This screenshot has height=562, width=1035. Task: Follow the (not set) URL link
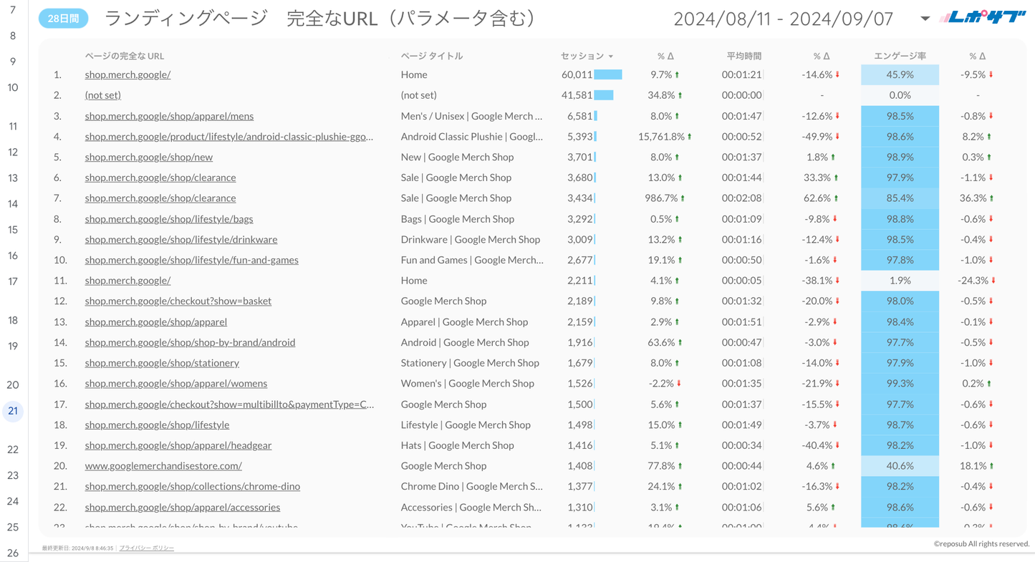[x=102, y=95]
